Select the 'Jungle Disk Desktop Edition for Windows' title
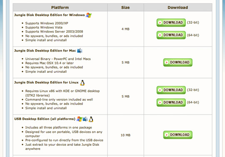Screen dimensions: 225x157 (x=50, y=15)
